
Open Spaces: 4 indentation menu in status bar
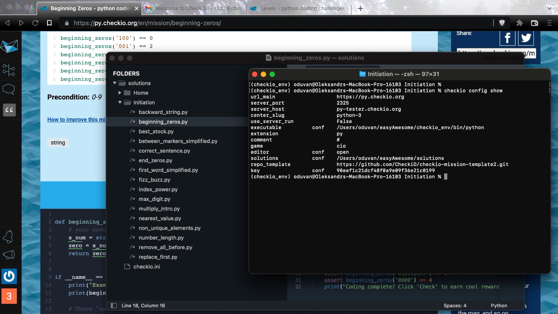[x=455, y=306]
